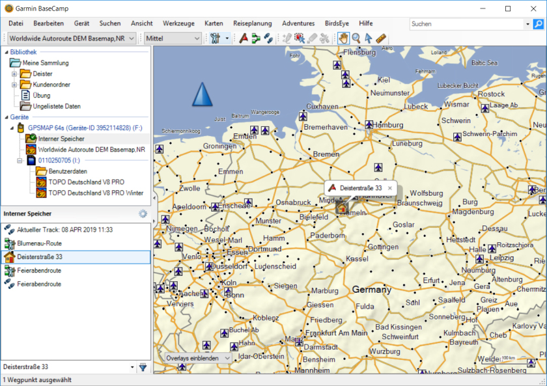The width and height of the screenshot is (547, 386).
Task: Click the filter funnel icon
Action: (143, 368)
